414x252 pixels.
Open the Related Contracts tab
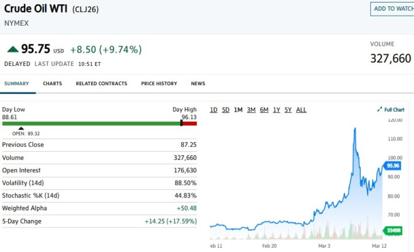click(101, 83)
